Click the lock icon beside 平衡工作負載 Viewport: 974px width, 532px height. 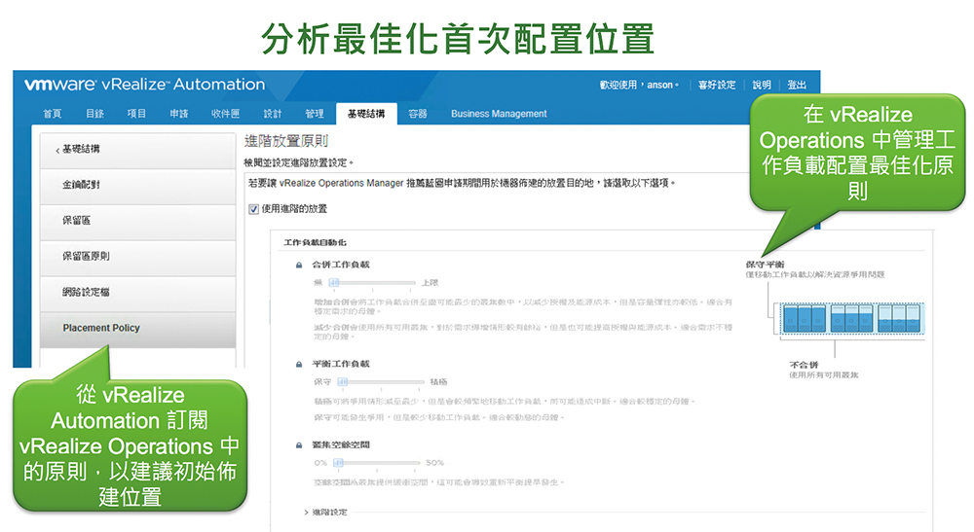[299, 365]
